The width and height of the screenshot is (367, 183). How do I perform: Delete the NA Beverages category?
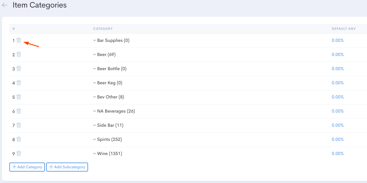coord(18,111)
